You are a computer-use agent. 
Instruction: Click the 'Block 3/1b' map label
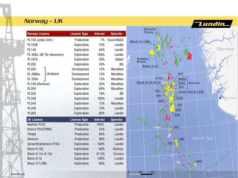pyautogui.click(x=150, y=66)
